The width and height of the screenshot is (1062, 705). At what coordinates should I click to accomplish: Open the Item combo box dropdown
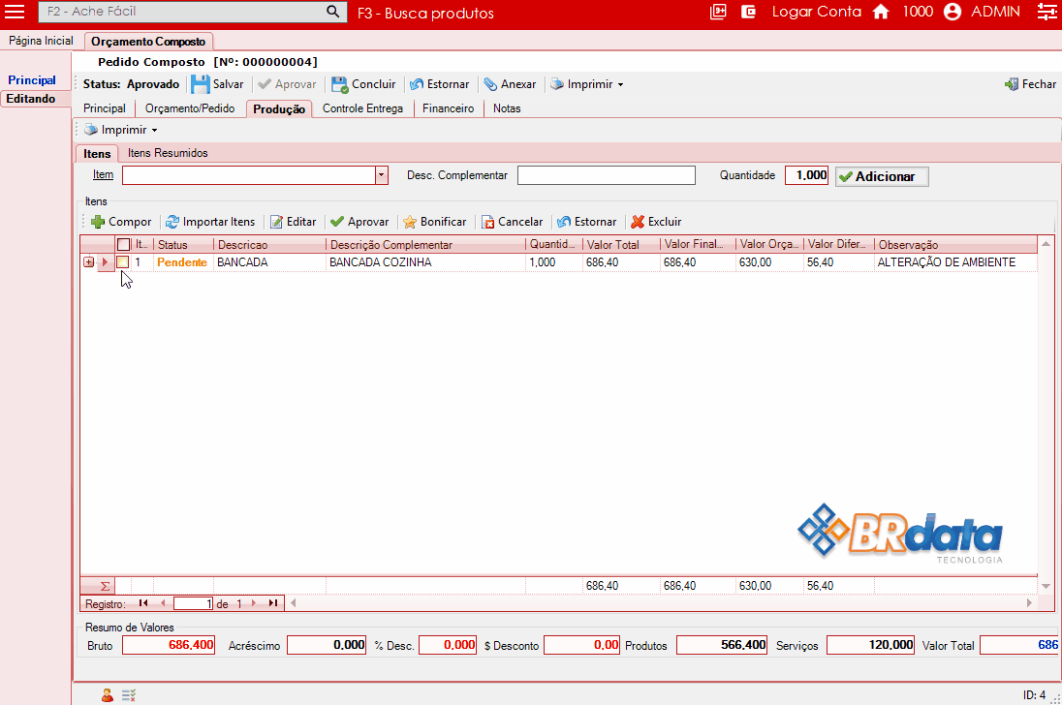click(x=381, y=175)
